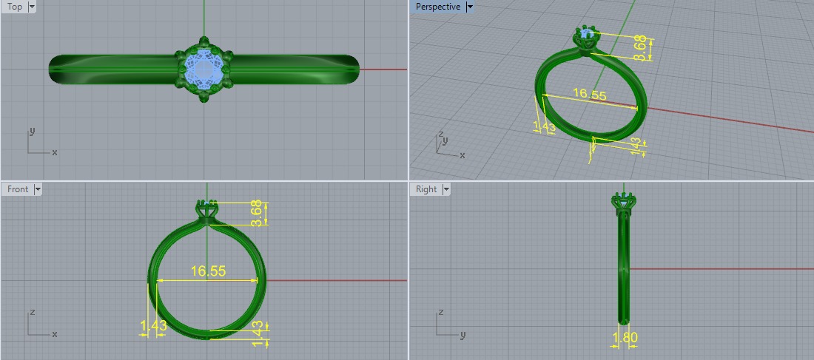This screenshot has width=814, height=360.
Task: Select the 1.80 dimension in Right view
Action: click(625, 338)
